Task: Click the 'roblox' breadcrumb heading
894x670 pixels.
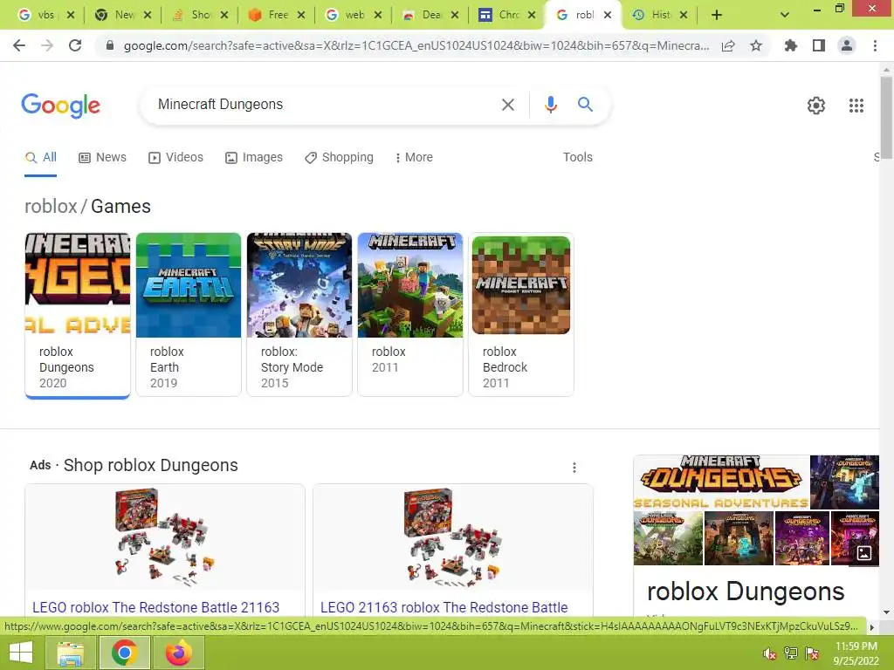Action: [51, 206]
